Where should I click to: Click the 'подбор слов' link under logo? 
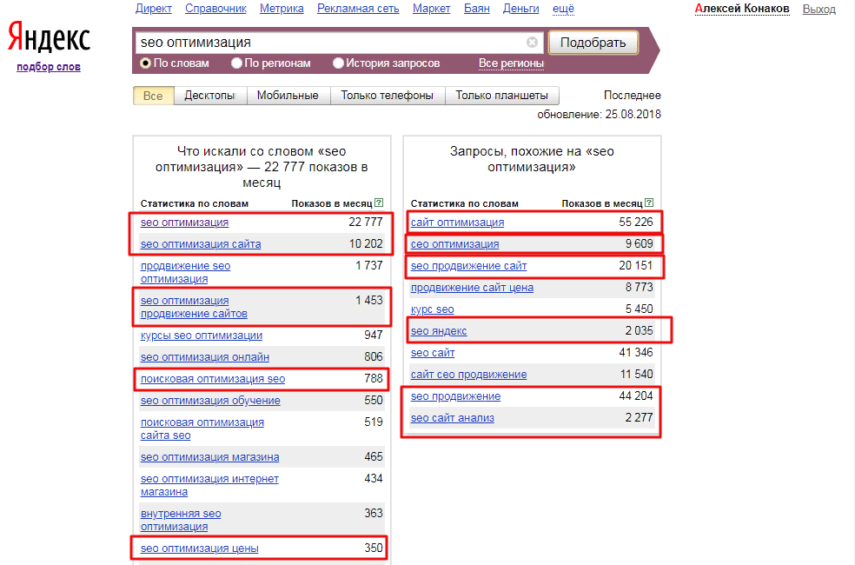[49, 67]
